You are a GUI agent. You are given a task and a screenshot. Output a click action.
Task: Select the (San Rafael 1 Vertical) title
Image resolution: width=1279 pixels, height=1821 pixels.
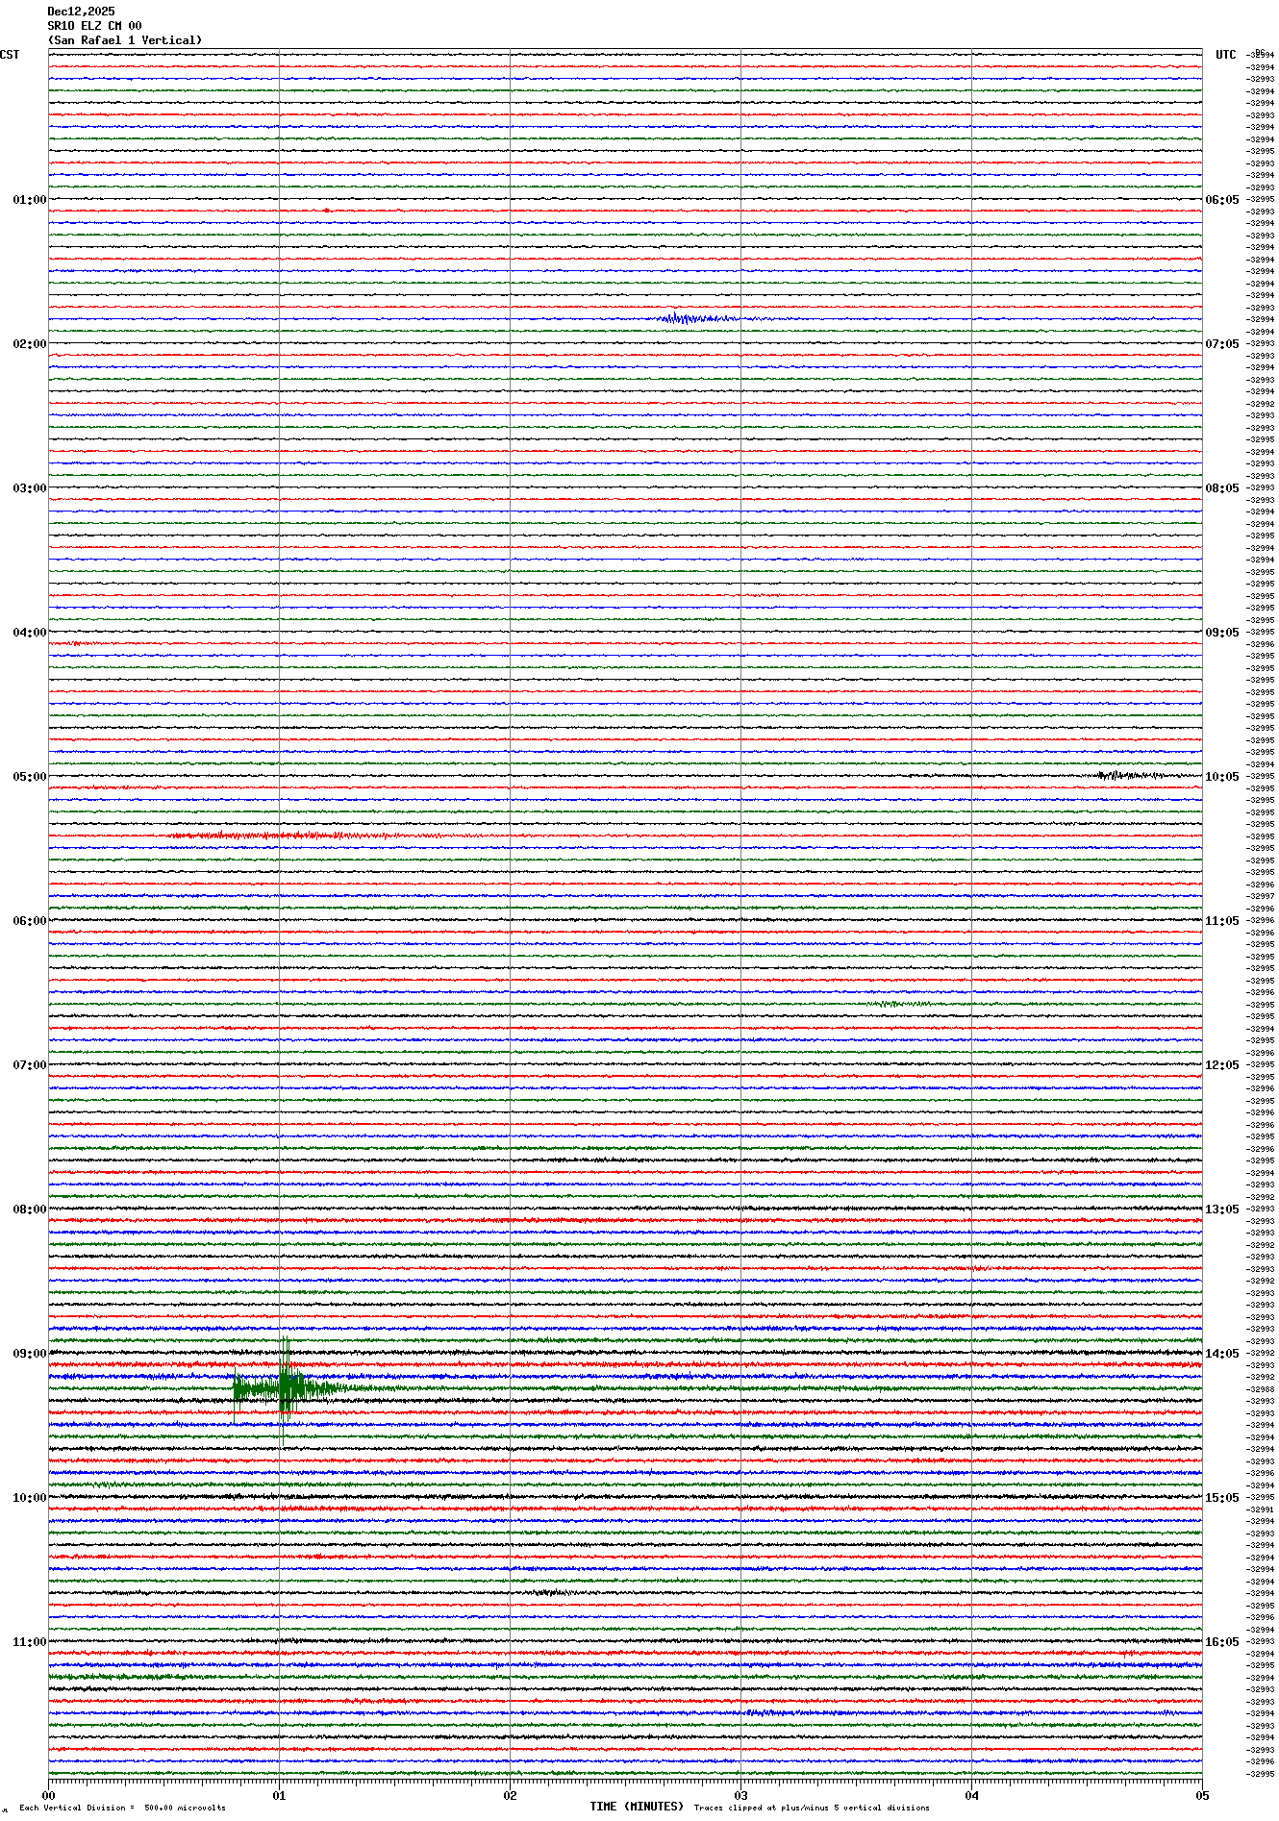[125, 40]
